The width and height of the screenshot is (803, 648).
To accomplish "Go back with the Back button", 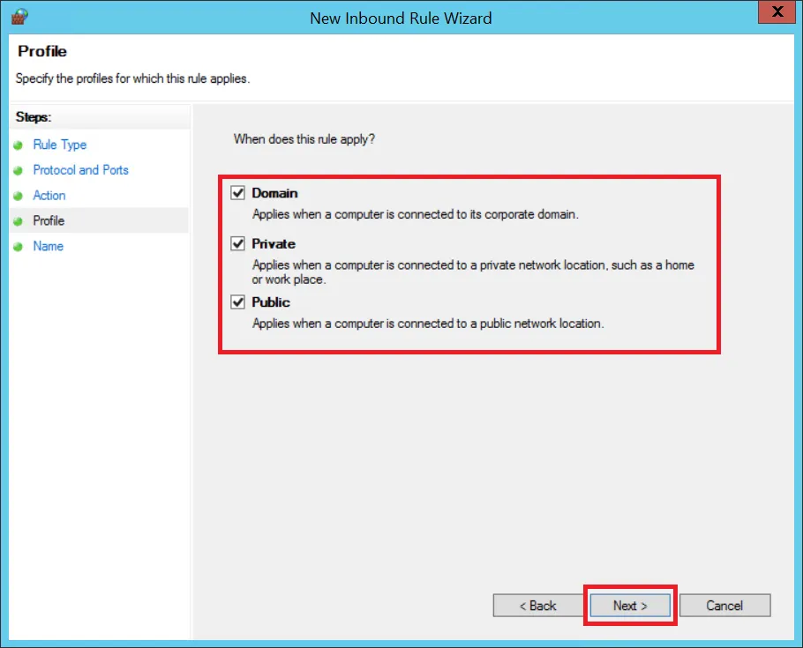I will [537, 606].
